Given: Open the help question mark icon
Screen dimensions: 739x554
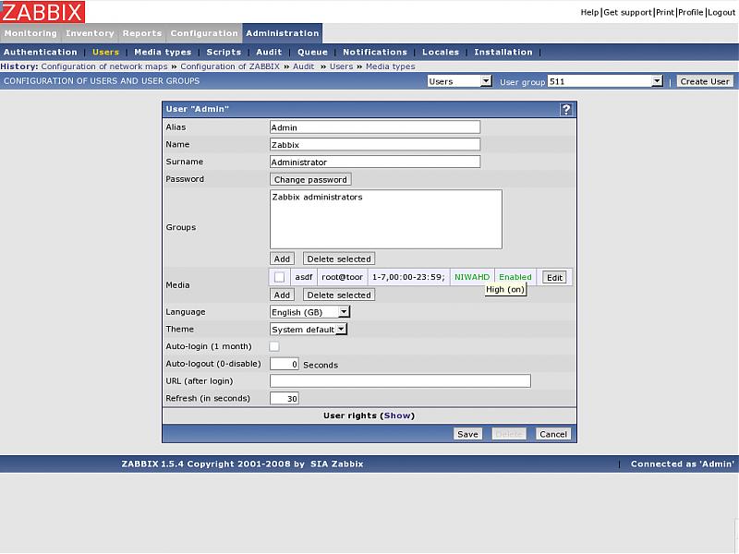Looking at the screenshot, I should coord(566,109).
